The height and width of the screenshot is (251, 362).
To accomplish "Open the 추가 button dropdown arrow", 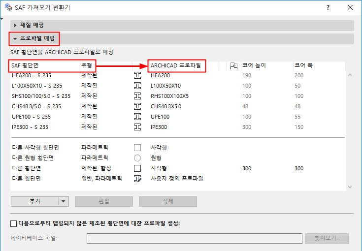I will (x=64, y=201).
